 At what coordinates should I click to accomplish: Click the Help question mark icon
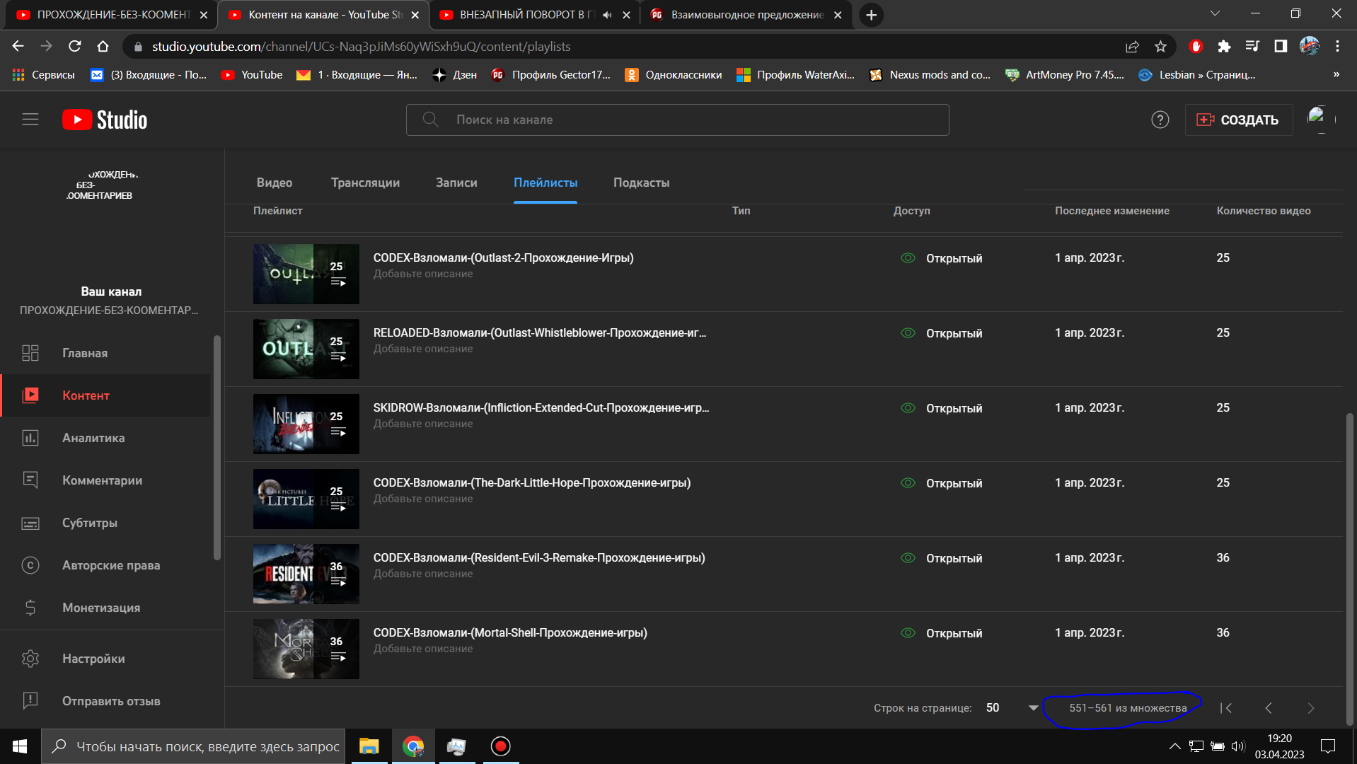point(1160,120)
